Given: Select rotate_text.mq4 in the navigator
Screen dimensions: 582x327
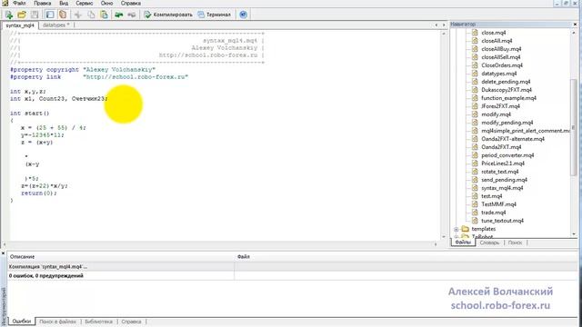Looking at the screenshot, I should coord(499,172).
